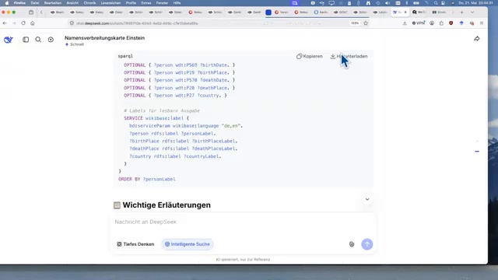Screen dimensions: 498x280
Task: Open the Chronik menu
Action: (x=89, y=3)
